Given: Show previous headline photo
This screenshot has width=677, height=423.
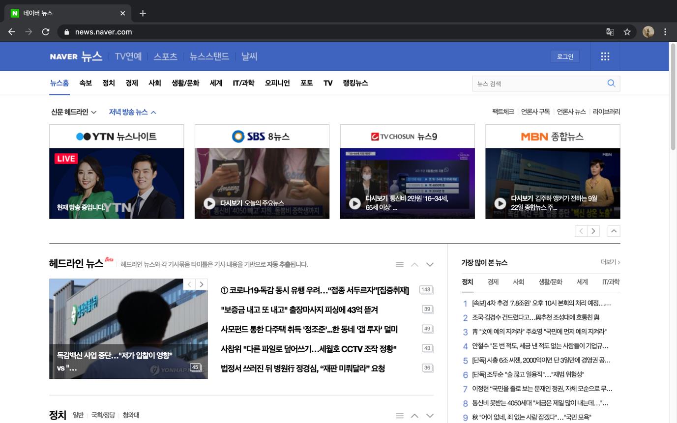Looking at the screenshot, I should point(190,284).
